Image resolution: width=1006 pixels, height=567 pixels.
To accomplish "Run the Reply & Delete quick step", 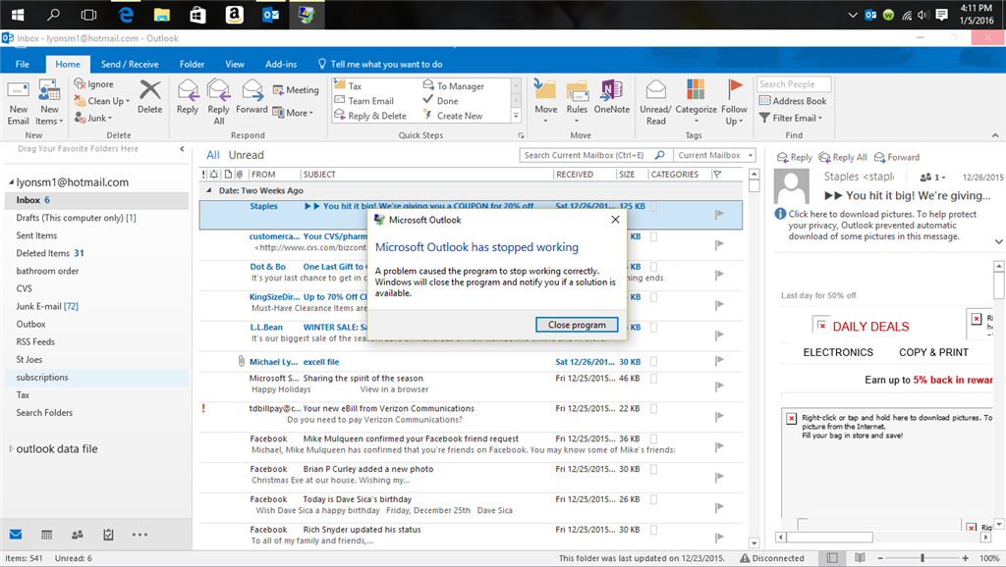I will 370,116.
